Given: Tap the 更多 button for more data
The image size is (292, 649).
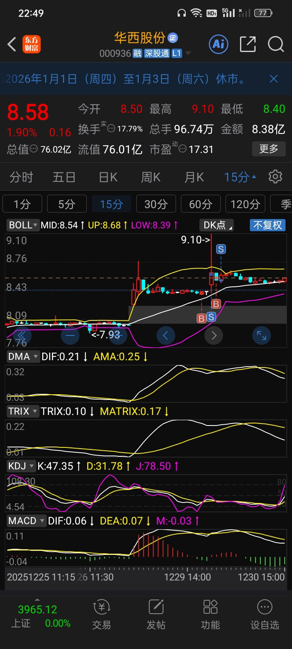Looking at the screenshot, I should (268, 149).
